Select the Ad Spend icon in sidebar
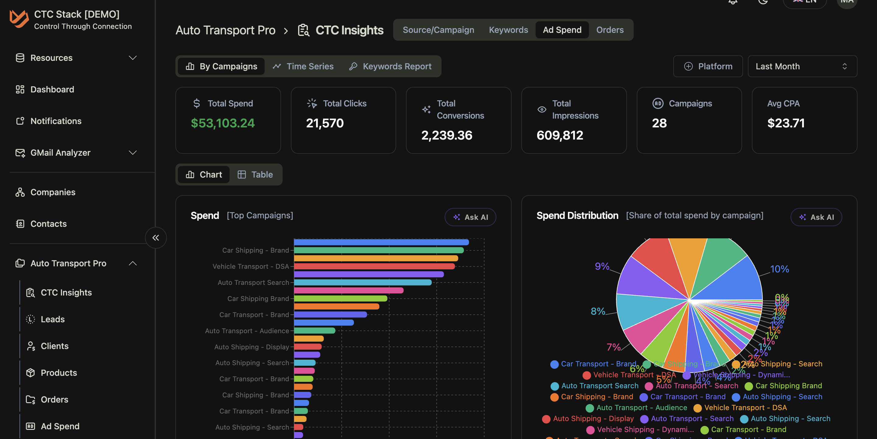 pyautogui.click(x=30, y=426)
